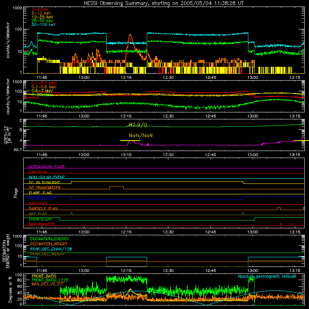Select the 50-100 keV legend label

[x=44, y=25]
